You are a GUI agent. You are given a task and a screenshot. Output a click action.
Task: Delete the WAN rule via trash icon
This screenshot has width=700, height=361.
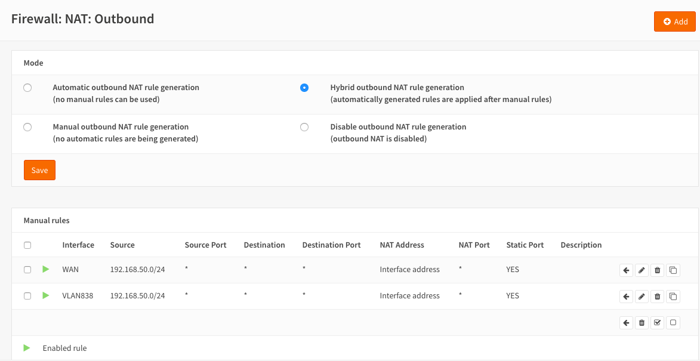click(657, 270)
